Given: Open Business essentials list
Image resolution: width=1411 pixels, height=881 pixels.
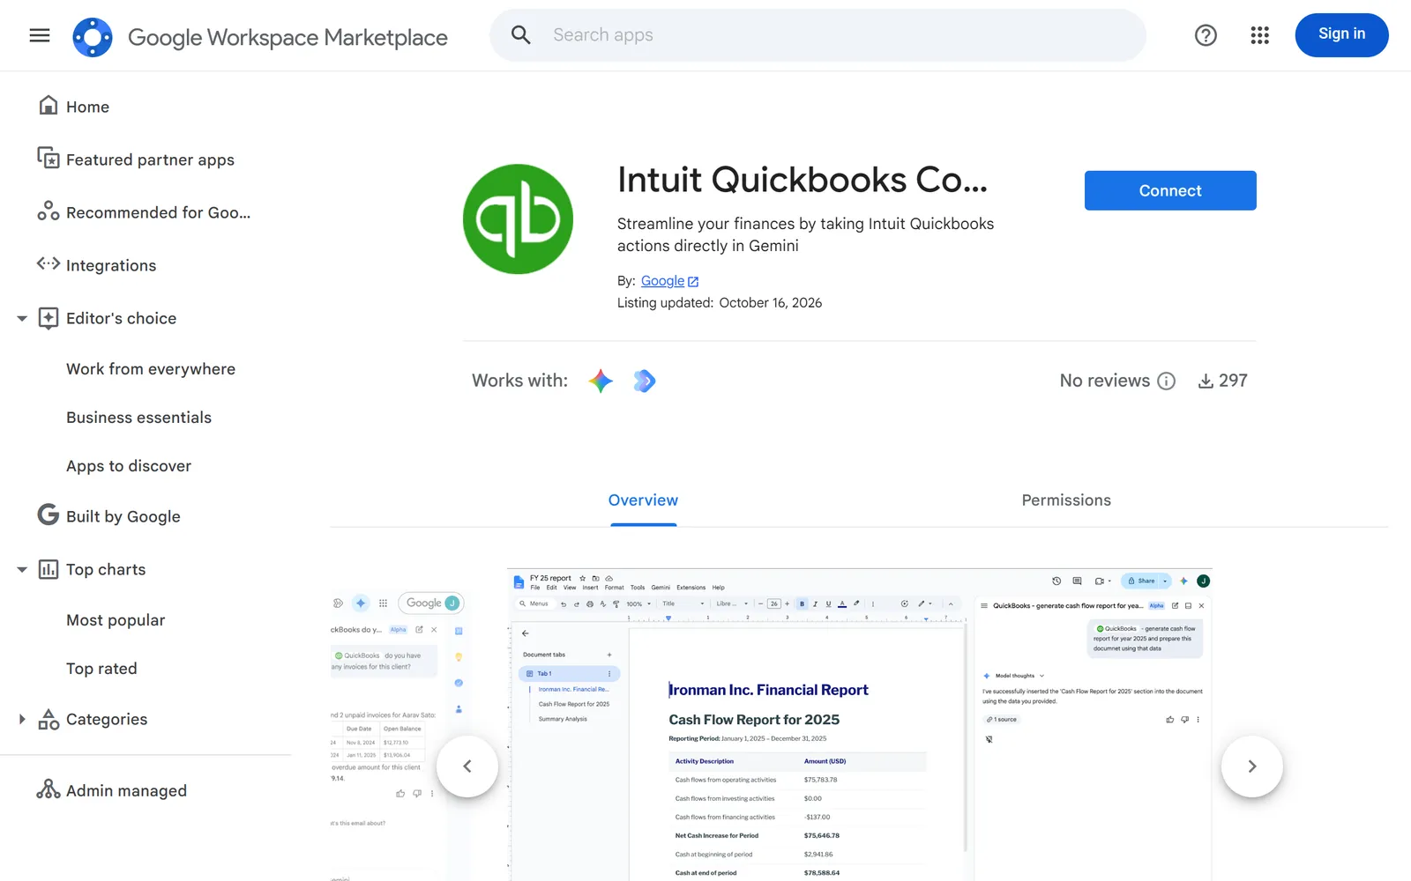Looking at the screenshot, I should 139,418.
